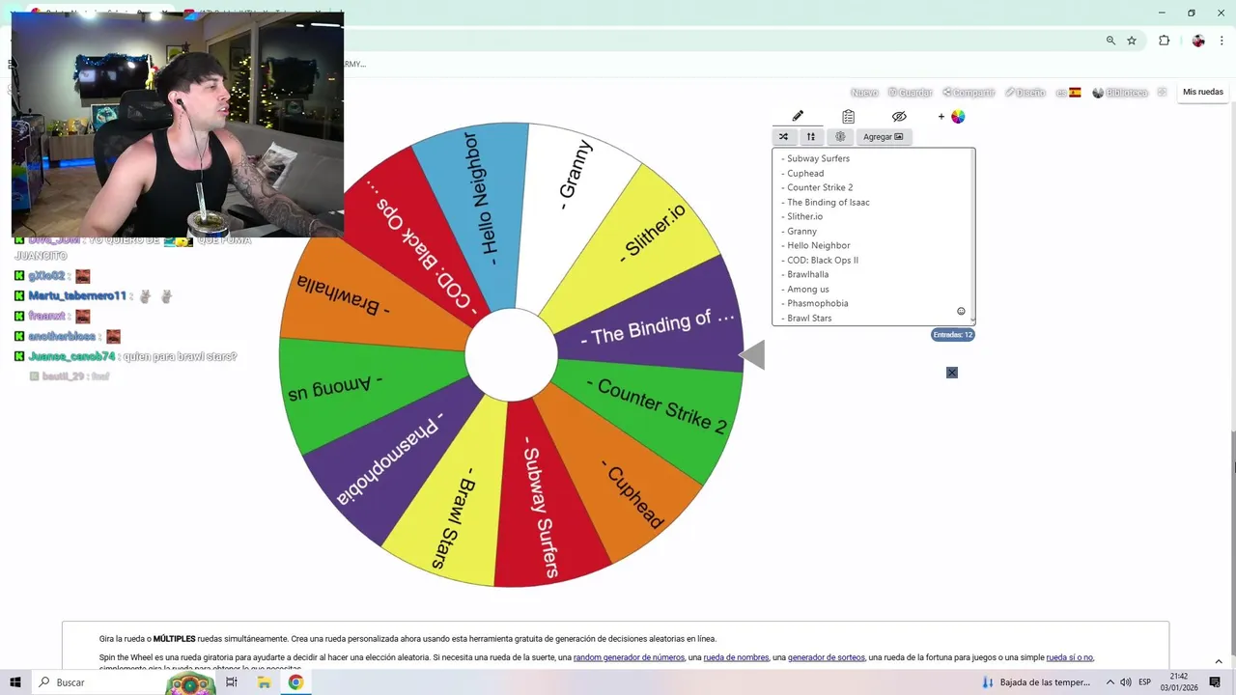Open the Chrome three-dot menu
Screen dimensions: 1236x695
(1222, 41)
